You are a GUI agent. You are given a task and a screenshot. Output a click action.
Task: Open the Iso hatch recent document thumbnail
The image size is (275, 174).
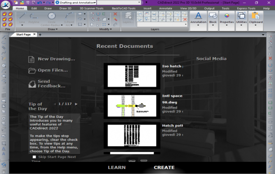(x=132, y=76)
